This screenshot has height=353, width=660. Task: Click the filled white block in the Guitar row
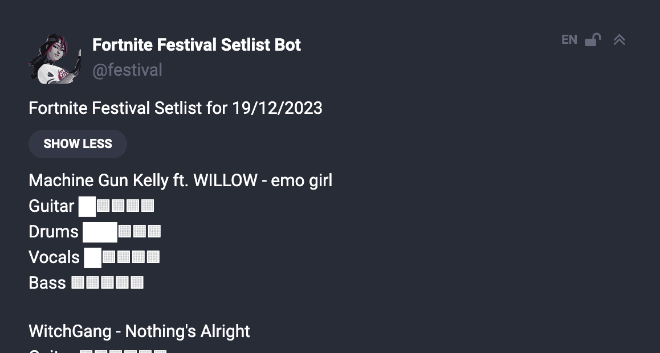87,206
